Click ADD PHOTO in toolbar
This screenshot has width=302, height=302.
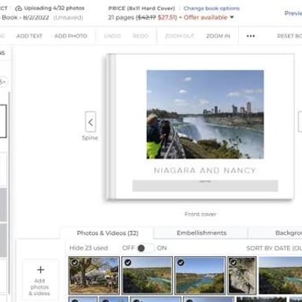click(x=71, y=36)
